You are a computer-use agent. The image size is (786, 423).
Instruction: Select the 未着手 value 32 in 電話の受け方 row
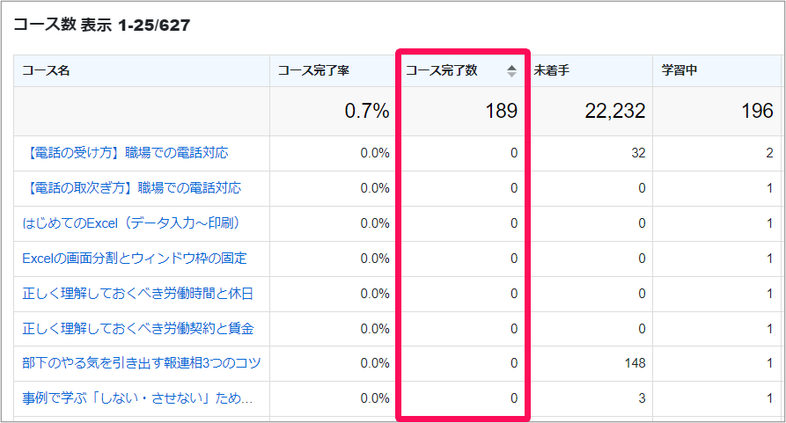tap(638, 153)
